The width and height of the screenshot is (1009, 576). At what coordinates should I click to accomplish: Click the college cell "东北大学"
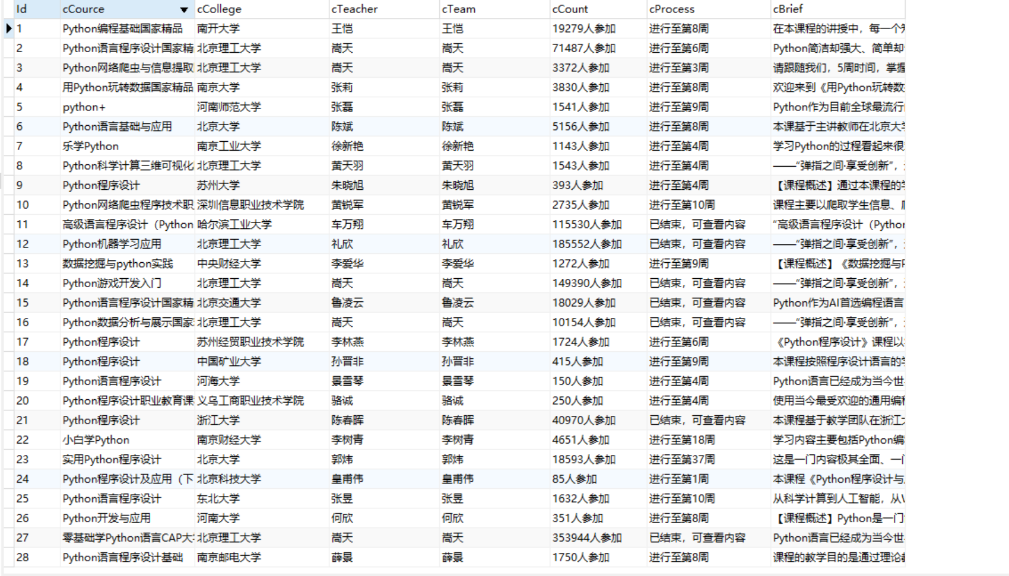pyautogui.click(x=262, y=498)
